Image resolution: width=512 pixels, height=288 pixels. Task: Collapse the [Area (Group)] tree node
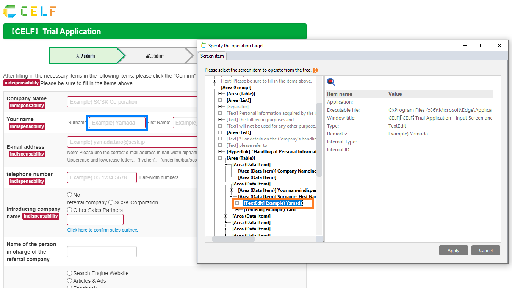[215, 87]
